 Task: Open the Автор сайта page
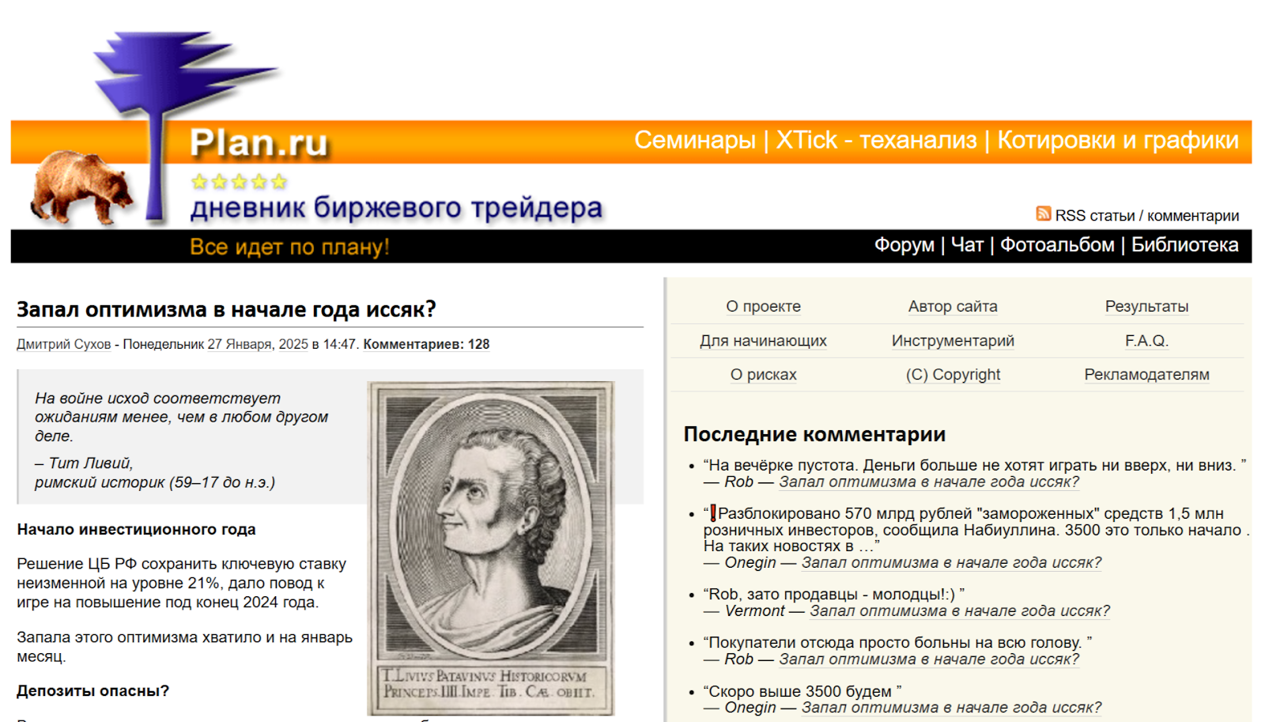pyautogui.click(x=953, y=306)
